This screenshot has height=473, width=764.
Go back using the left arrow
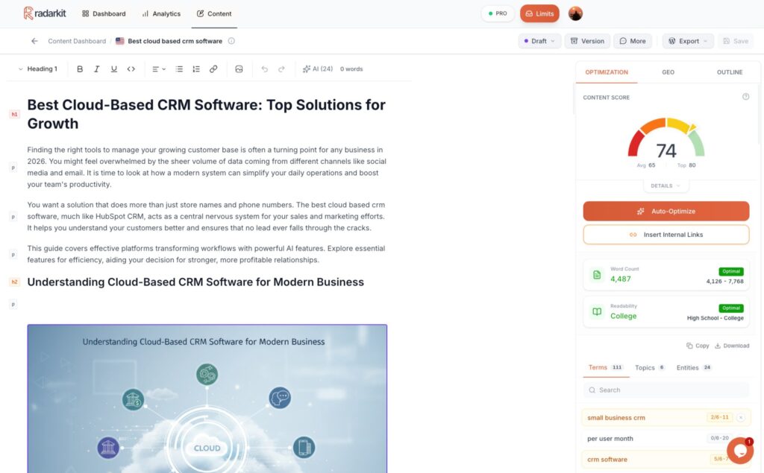click(34, 41)
